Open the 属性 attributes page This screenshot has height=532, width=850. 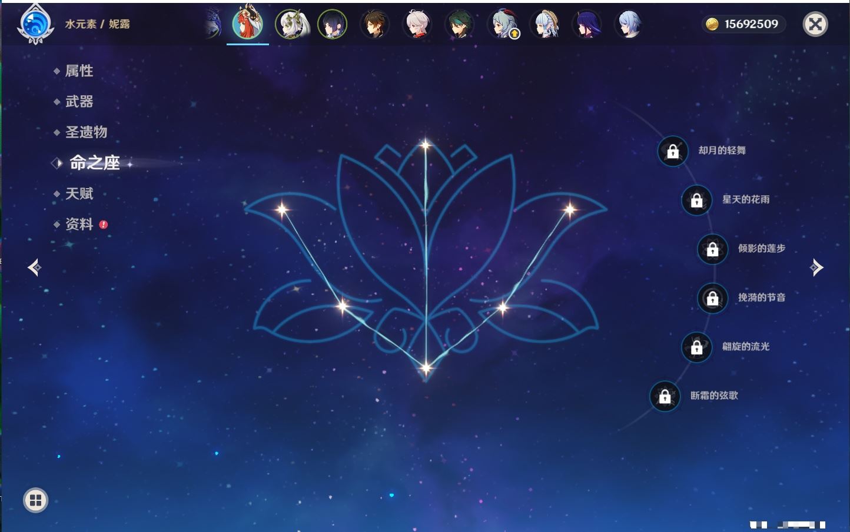[x=79, y=71]
